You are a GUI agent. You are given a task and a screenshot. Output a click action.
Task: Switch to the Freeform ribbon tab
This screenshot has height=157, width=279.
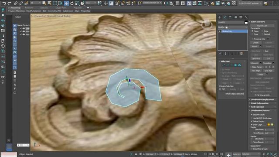pyautogui.click(x=29, y=8)
